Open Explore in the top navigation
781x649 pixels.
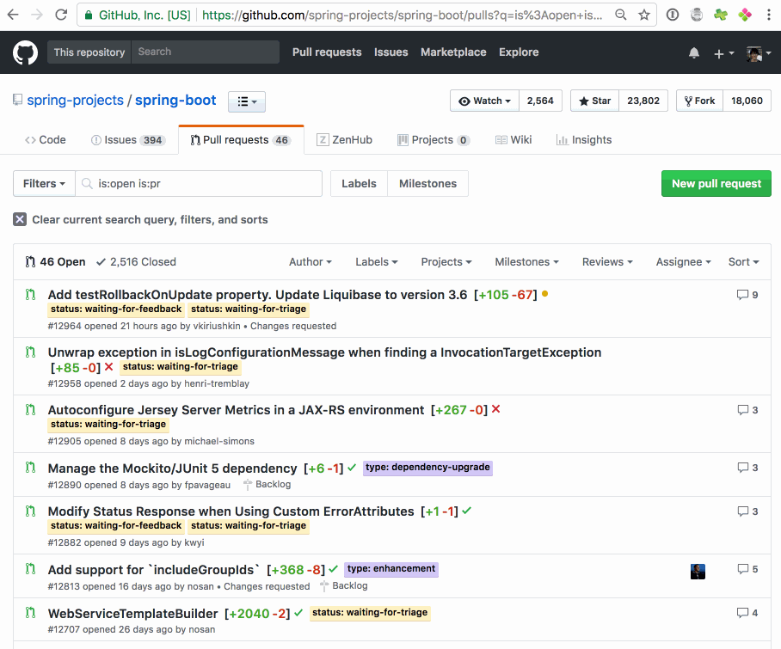(x=519, y=52)
